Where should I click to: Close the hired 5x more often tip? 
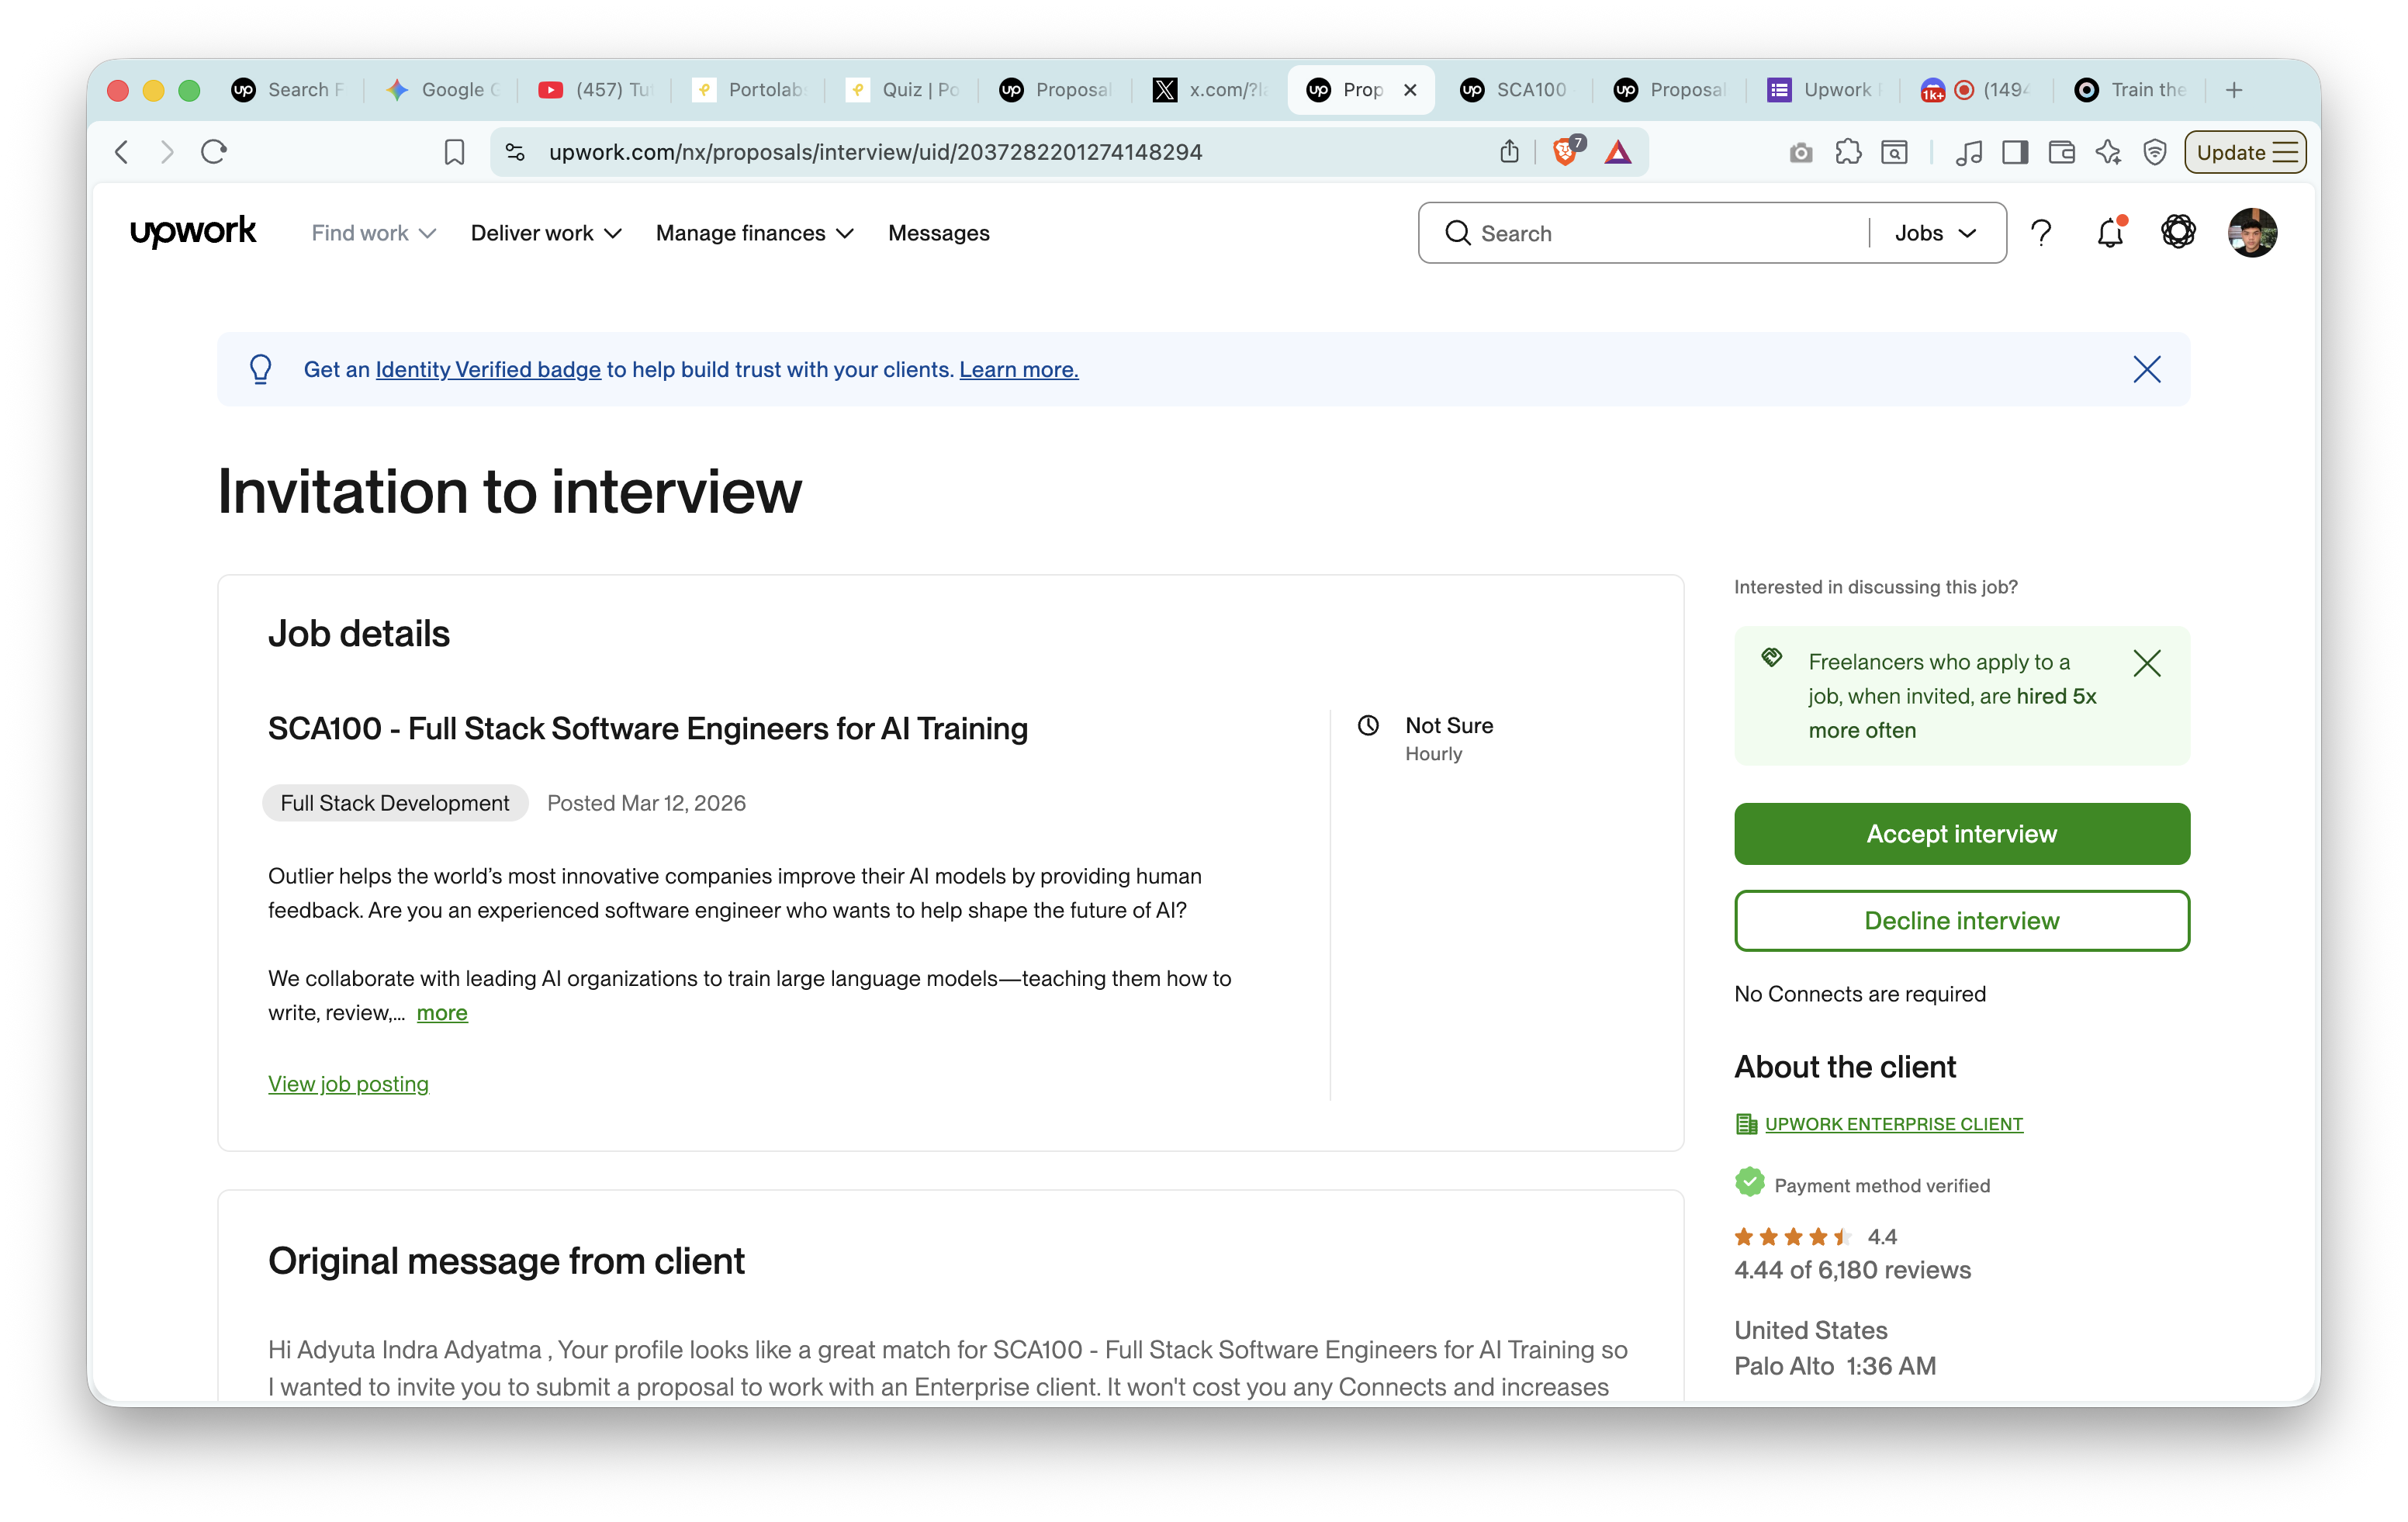(2146, 663)
